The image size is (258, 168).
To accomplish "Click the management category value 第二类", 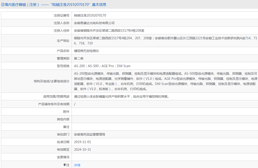I will point(79,58).
